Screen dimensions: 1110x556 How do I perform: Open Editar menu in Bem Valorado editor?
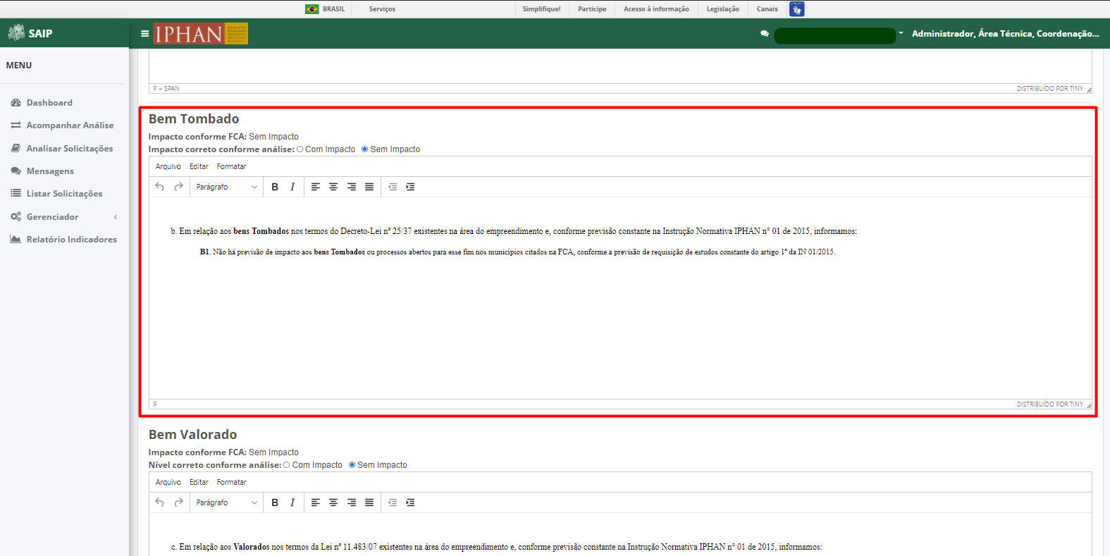click(x=199, y=482)
